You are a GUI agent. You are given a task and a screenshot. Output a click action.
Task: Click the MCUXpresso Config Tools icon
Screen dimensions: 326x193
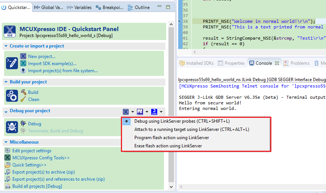[x=7, y=157]
